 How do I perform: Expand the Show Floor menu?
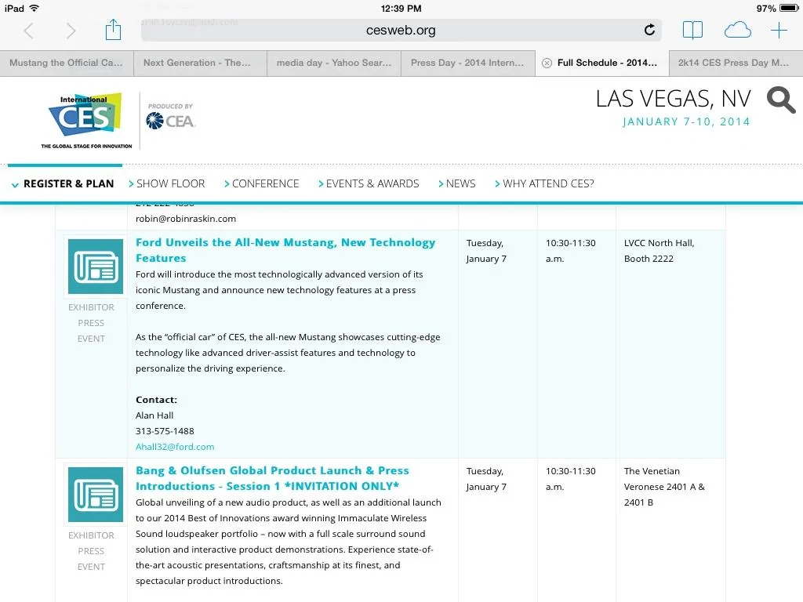point(167,183)
